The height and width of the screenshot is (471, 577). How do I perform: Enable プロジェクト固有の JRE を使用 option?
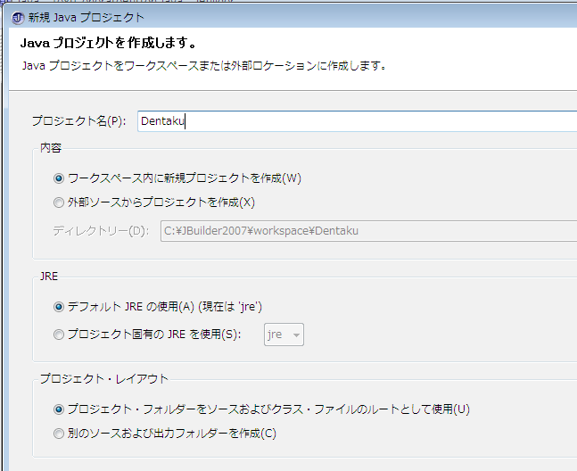[x=59, y=335]
